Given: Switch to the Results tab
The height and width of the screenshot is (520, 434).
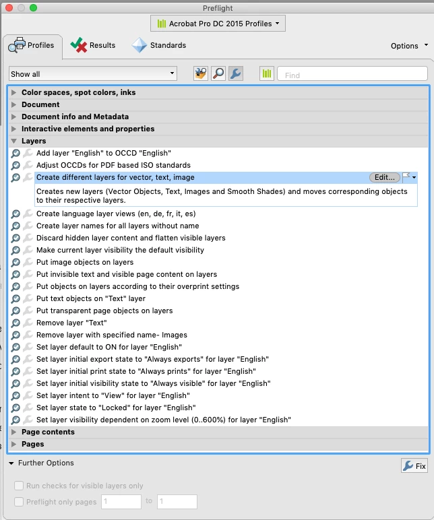Looking at the screenshot, I should 93,45.
